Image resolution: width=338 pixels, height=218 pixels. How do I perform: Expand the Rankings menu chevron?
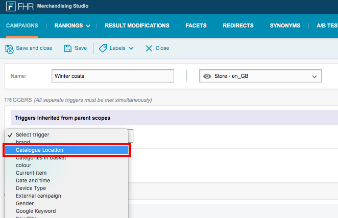pos(88,26)
